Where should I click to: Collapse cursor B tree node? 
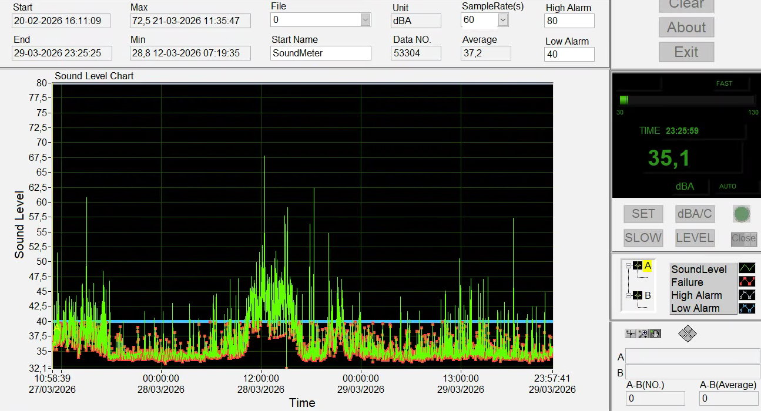click(628, 296)
